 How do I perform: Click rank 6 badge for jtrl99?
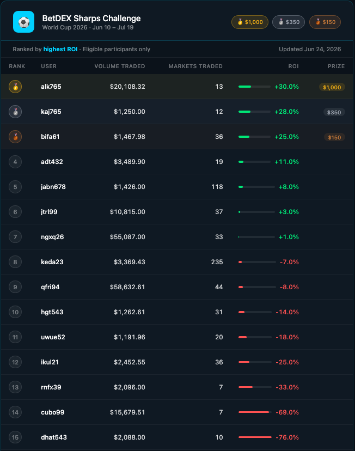coord(15,212)
